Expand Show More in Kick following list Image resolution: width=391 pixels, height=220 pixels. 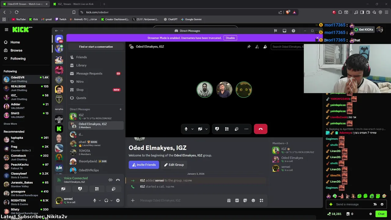point(10,124)
